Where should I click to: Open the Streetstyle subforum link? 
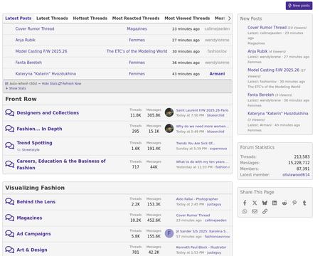coord(31,150)
